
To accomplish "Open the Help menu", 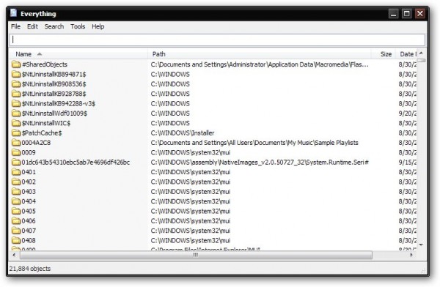I will click(98, 26).
